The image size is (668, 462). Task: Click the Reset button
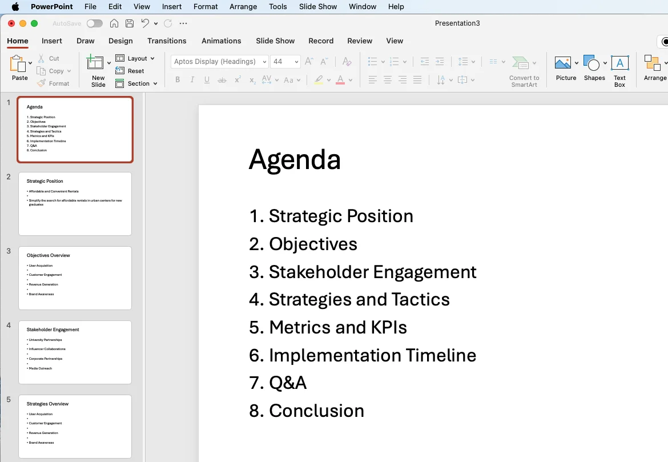pos(130,71)
